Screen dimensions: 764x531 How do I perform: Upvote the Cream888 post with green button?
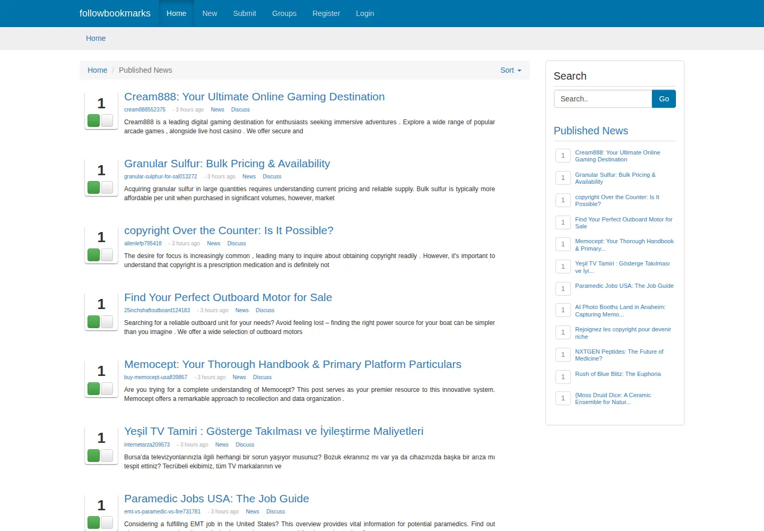(x=94, y=121)
